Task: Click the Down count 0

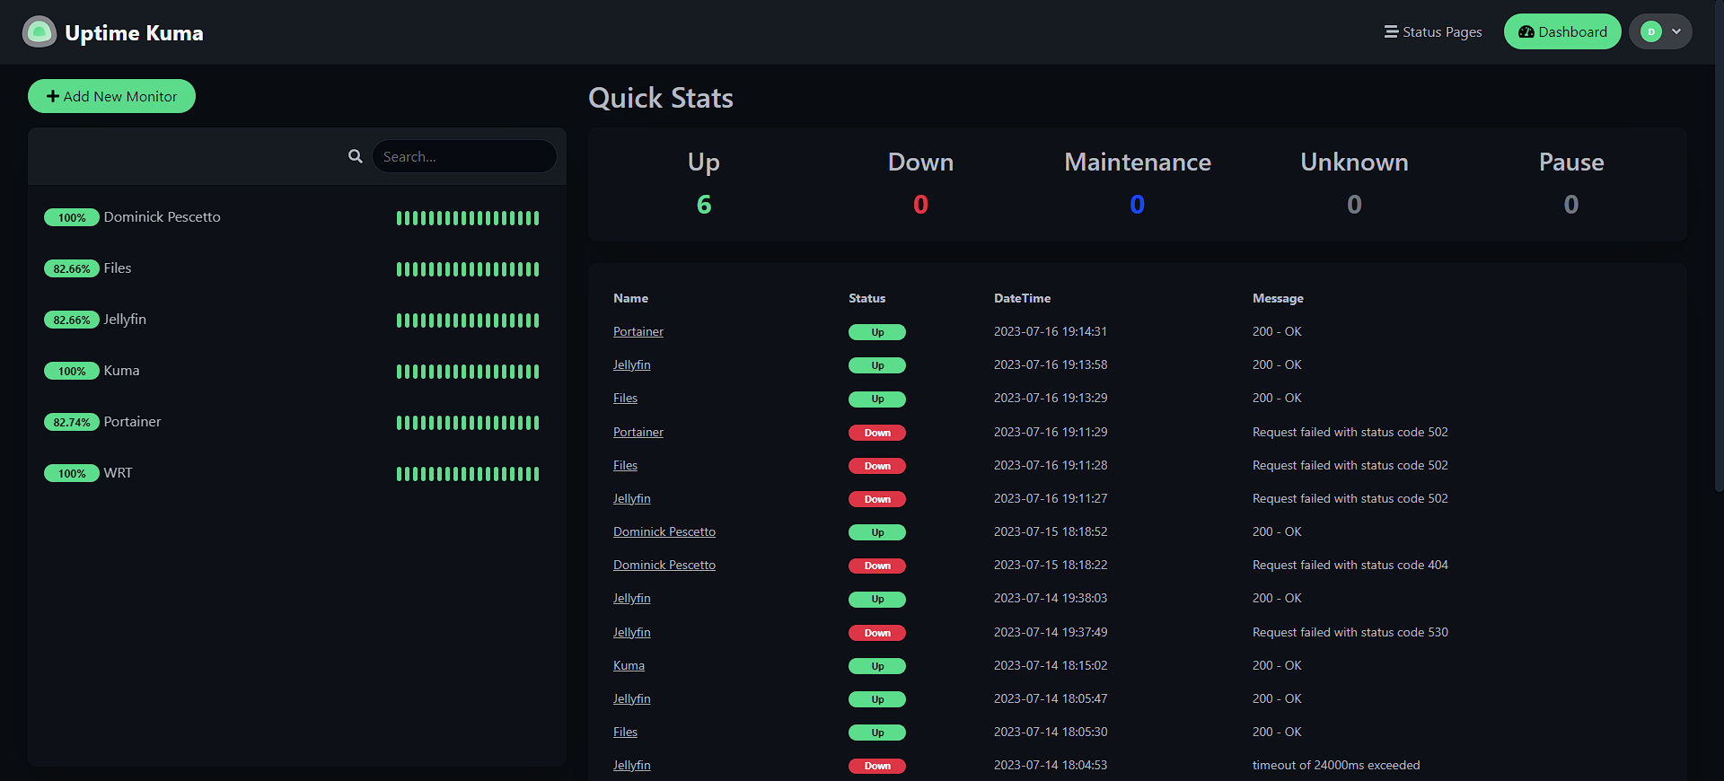Action: (920, 205)
